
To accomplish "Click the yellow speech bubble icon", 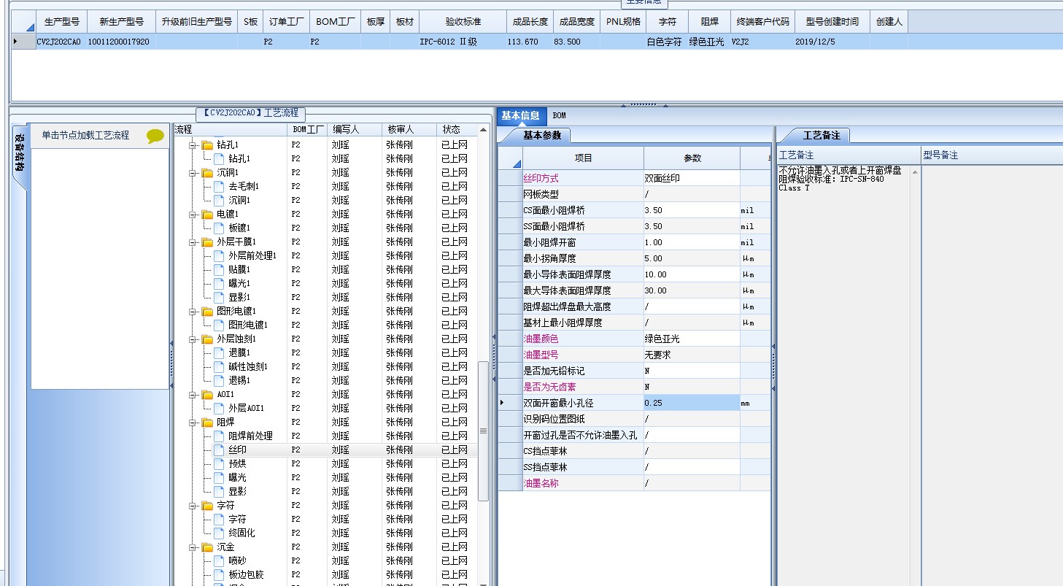I will tap(155, 136).
